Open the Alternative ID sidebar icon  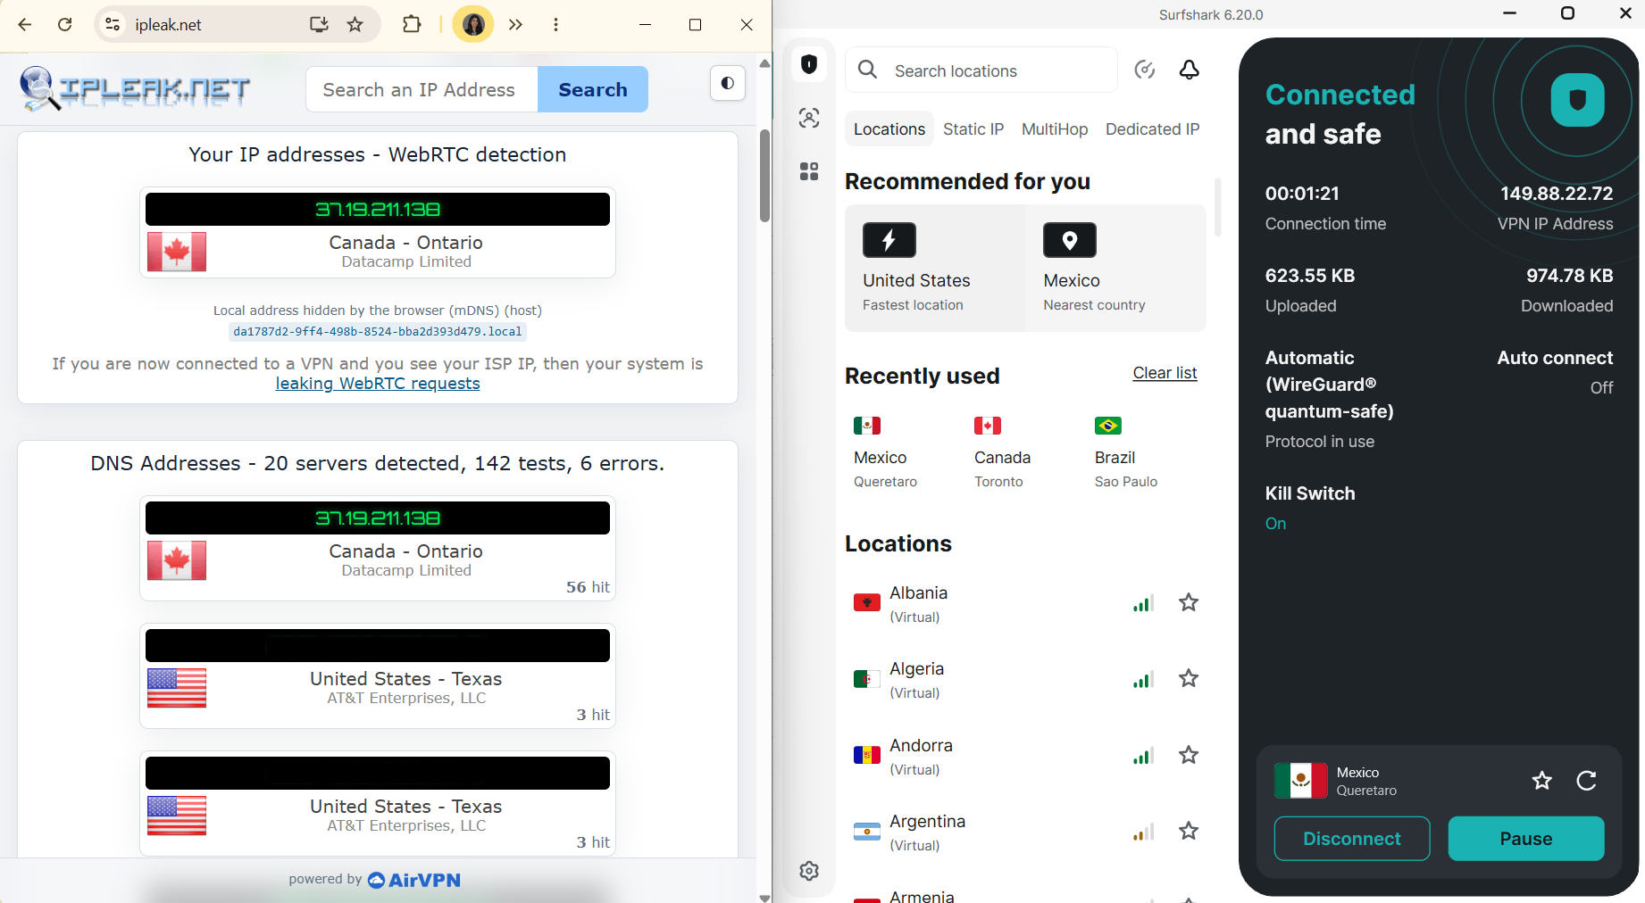(809, 118)
